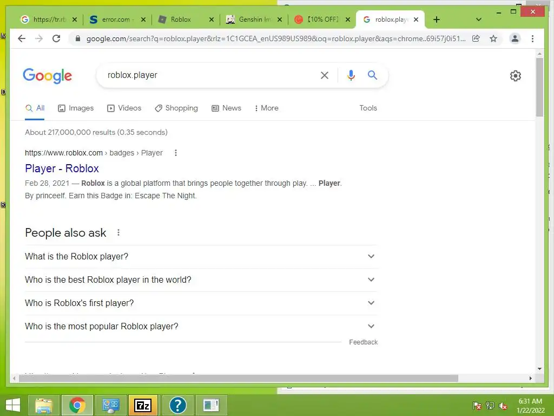The height and width of the screenshot is (416, 554).
Task: Open options for the Player - Roblox result
Action: [x=176, y=153]
